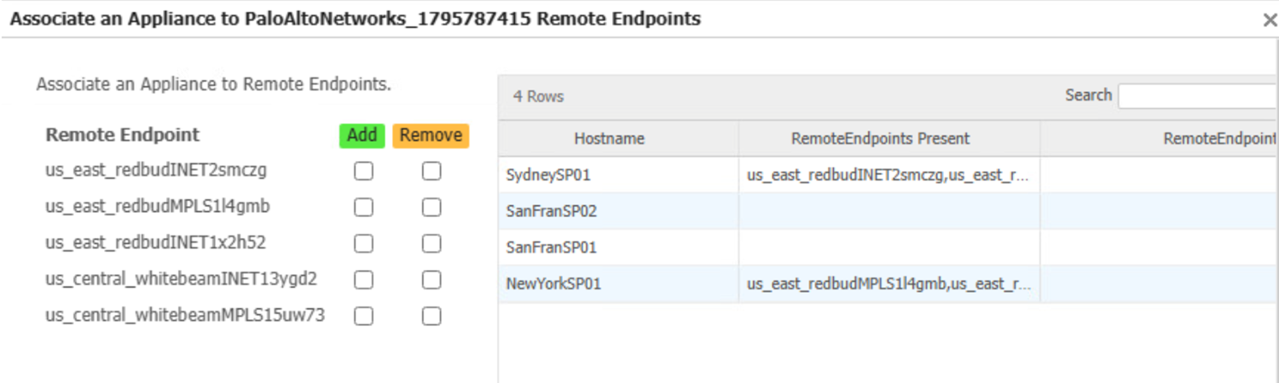Check Remove for us_east_redbudINET1x2h52
This screenshot has height=383, width=1279.
(431, 243)
